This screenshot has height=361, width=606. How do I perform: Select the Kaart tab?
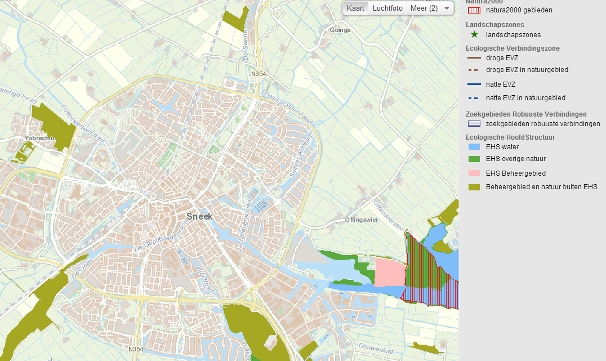(355, 8)
